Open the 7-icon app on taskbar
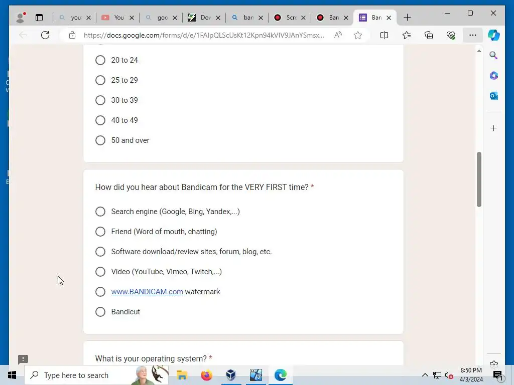 [x=255, y=375]
